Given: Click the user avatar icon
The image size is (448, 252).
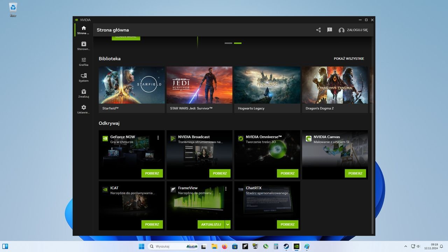Looking at the screenshot, I should [342, 30].
